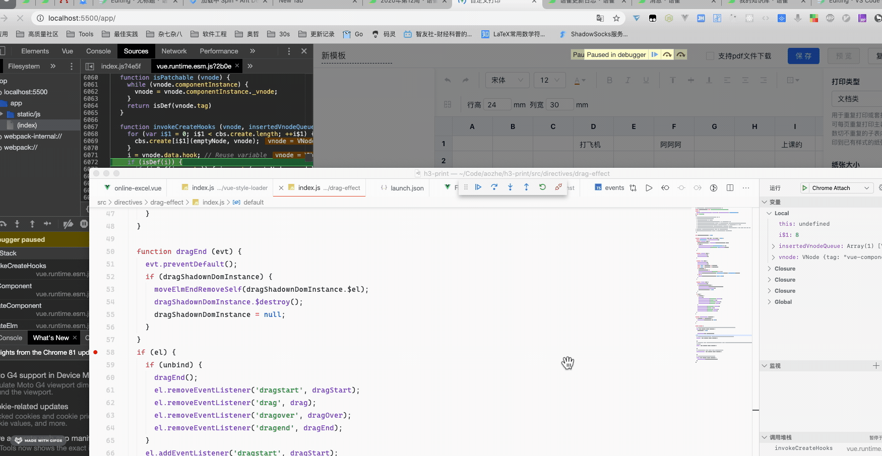Close the DevTools panel

pyautogui.click(x=304, y=51)
